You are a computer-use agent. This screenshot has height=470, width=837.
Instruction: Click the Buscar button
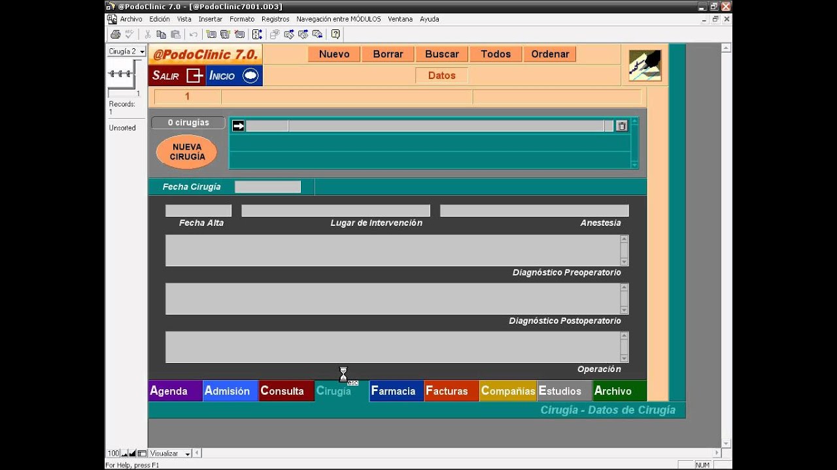442,54
